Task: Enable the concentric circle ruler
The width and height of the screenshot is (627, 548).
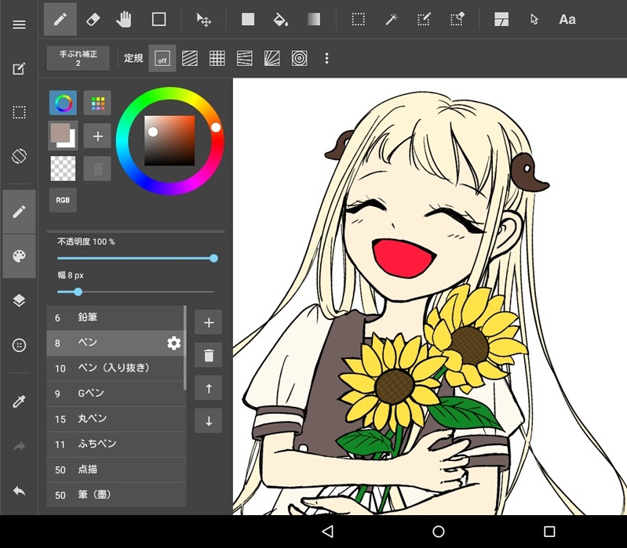Action: coord(299,58)
